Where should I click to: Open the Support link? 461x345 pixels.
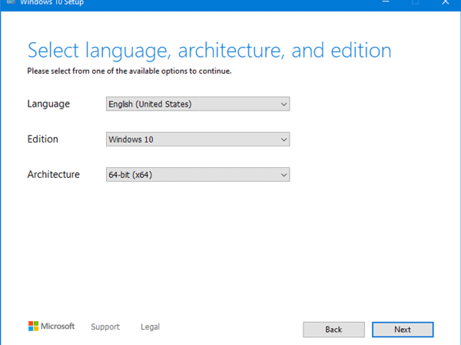[105, 327]
